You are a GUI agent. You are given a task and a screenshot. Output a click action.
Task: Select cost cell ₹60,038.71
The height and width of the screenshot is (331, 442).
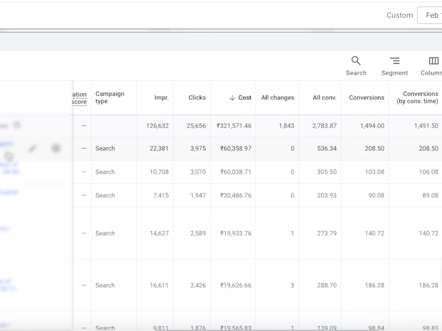pos(236,172)
